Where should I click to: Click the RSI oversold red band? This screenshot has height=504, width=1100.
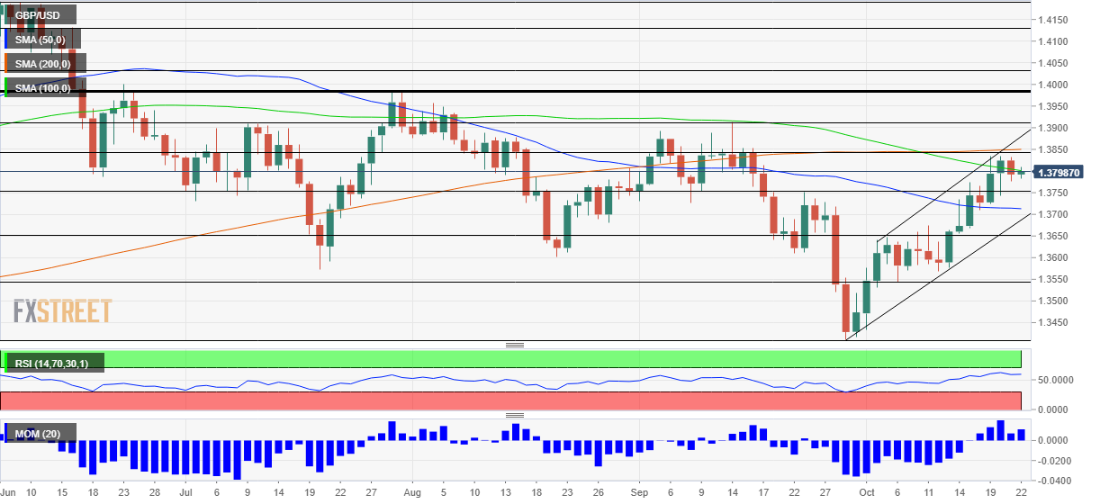511,400
